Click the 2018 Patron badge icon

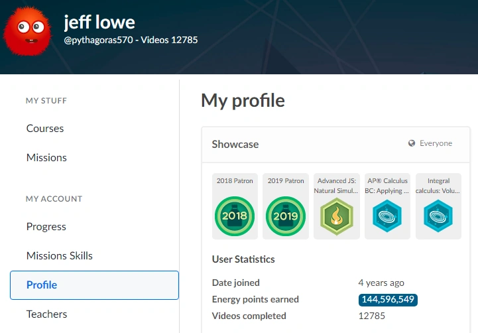click(x=235, y=216)
